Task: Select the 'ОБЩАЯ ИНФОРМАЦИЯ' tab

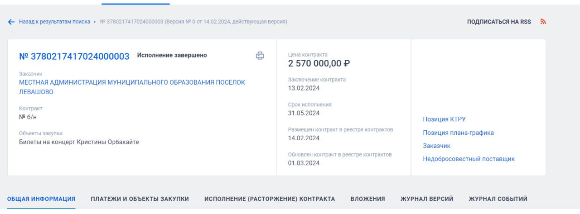Action: coord(41,199)
